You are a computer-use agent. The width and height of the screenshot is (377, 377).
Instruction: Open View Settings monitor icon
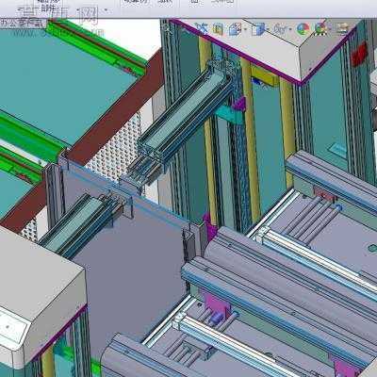[x=342, y=28]
